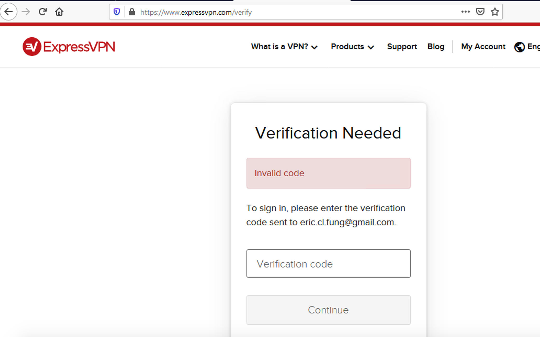The width and height of the screenshot is (540, 337).
Task: Open page actions three-dot menu
Action: tap(465, 12)
